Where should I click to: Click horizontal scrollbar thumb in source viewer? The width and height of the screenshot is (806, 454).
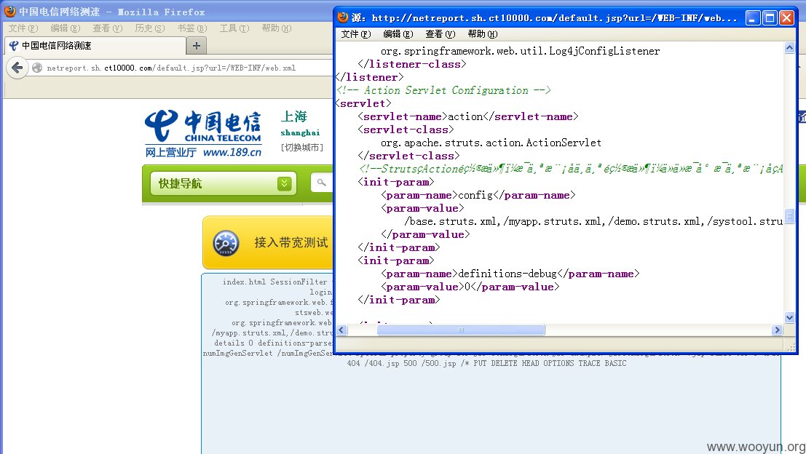[x=461, y=330]
